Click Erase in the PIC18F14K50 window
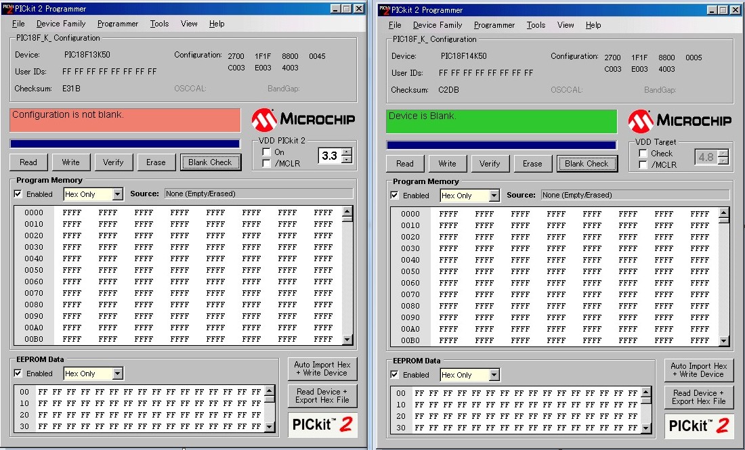This screenshot has height=450, width=745. [x=532, y=164]
